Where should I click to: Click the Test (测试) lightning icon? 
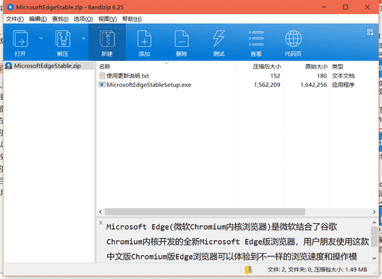coord(219,39)
